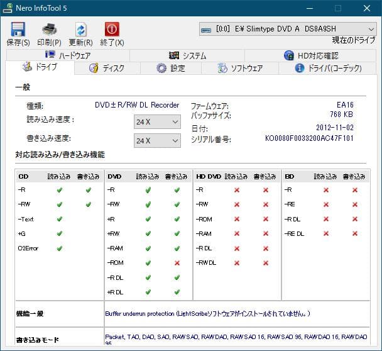The height and width of the screenshot is (351, 382).
Task: Click the Exit (終了) red power icon
Action: [112, 30]
